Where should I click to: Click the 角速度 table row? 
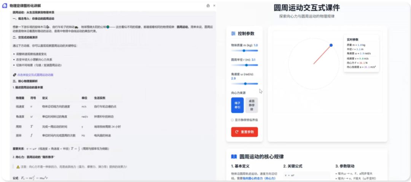pos(68,117)
